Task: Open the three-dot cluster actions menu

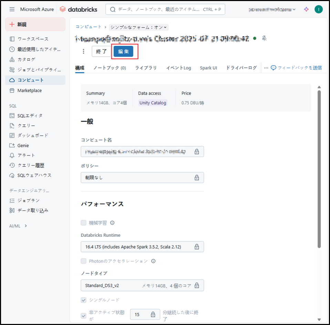Action: [84, 51]
